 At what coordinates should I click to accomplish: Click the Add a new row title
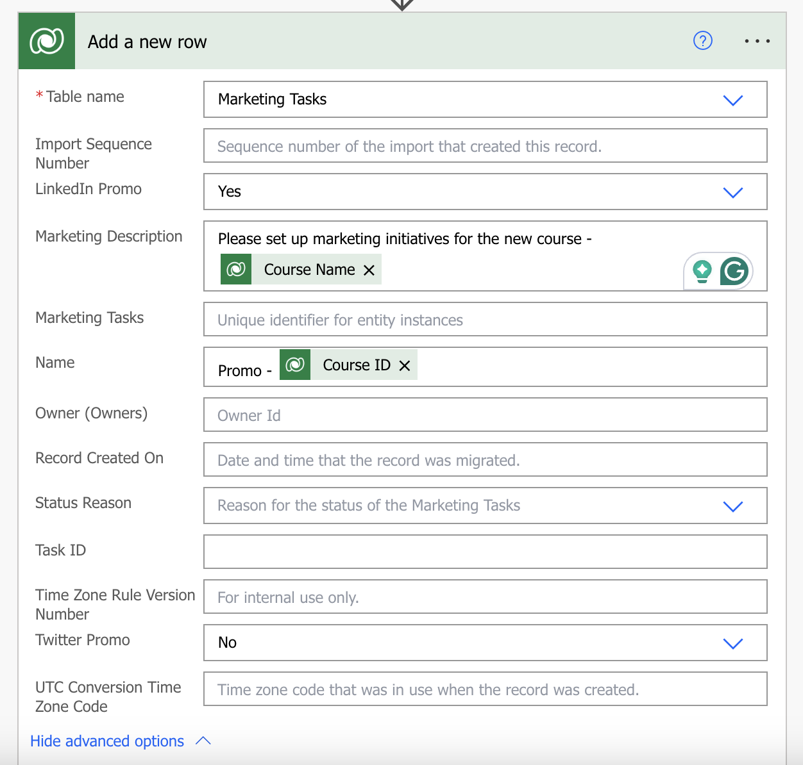147,42
